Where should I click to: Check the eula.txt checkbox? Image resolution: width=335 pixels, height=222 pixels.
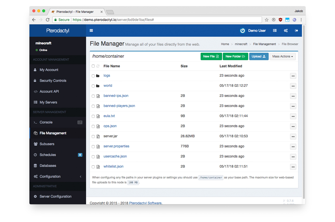click(93, 116)
